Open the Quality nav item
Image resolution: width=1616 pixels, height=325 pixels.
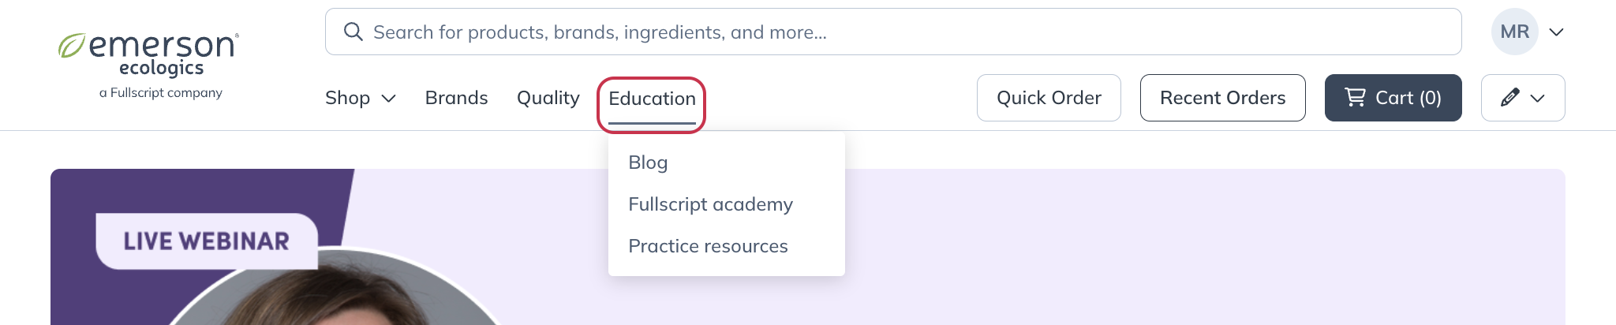pos(548,98)
